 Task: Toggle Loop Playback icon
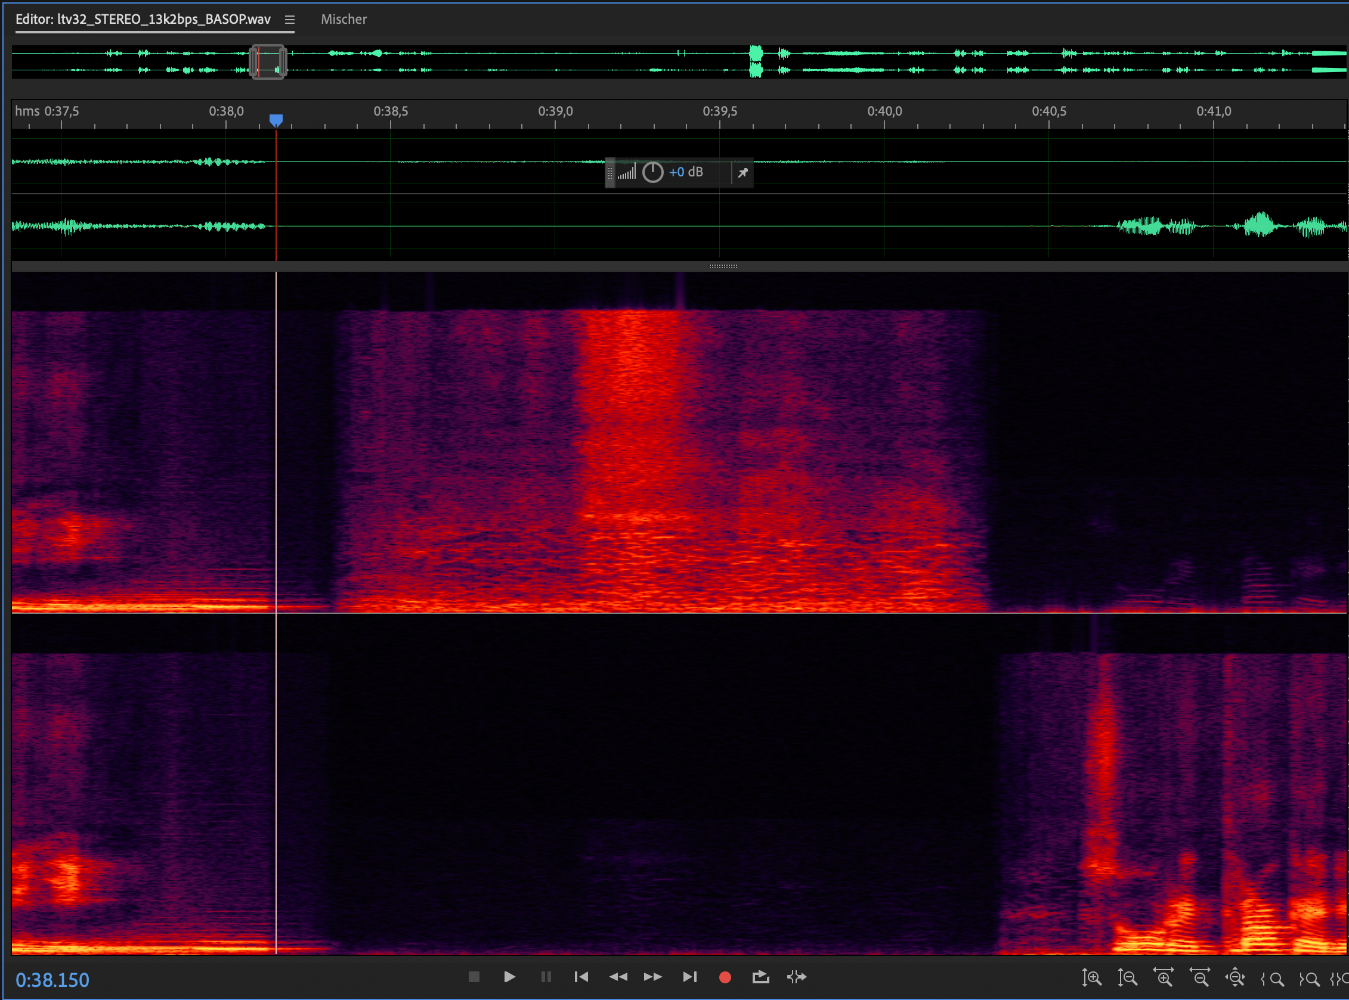click(x=760, y=977)
